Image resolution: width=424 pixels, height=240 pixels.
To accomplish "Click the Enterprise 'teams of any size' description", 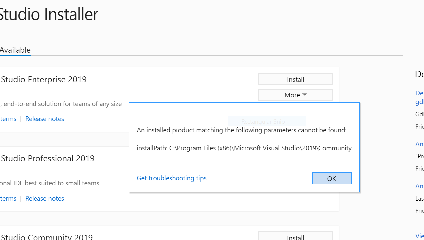I will coord(61,104).
